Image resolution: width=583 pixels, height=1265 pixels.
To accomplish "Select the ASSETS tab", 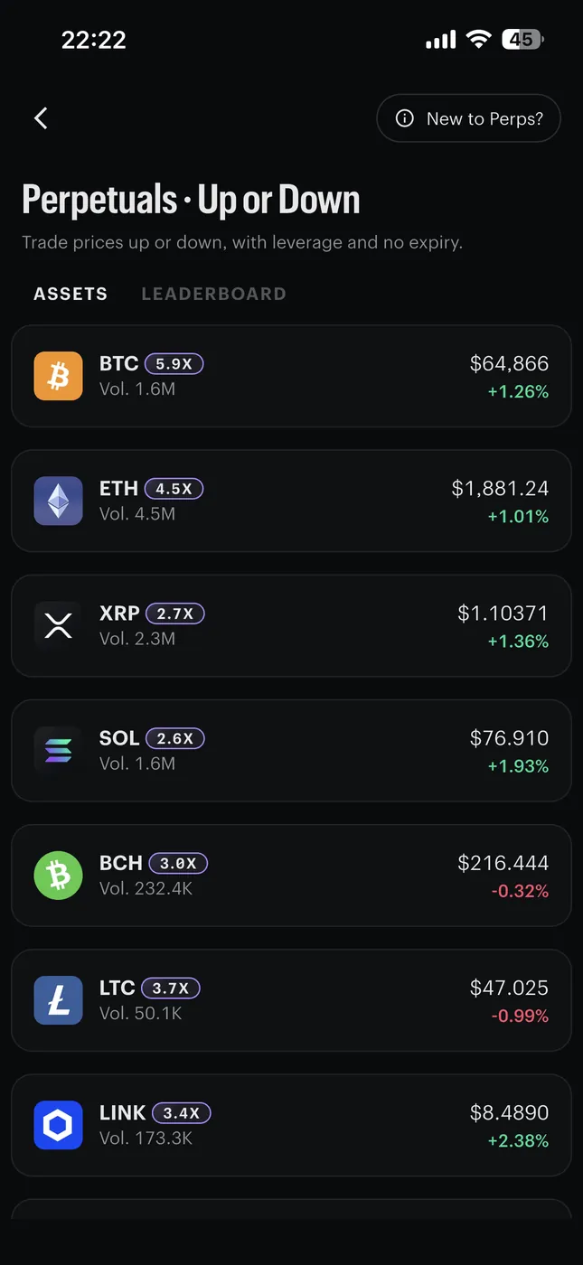I will click(71, 294).
